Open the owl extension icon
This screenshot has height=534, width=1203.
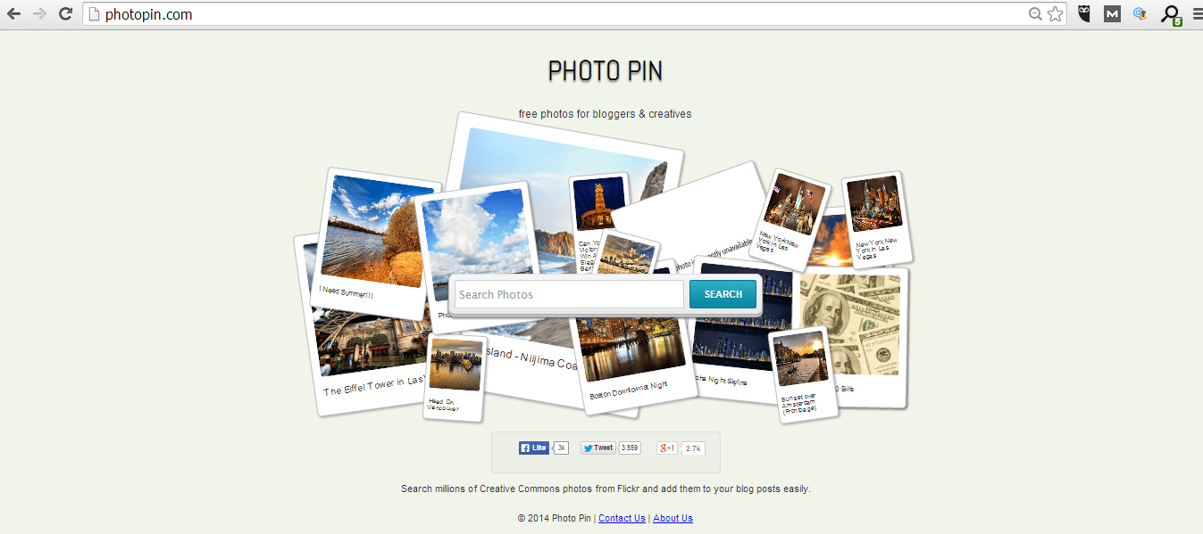(x=1084, y=14)
